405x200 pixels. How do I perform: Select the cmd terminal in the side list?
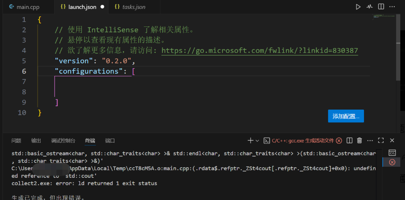click(392, 153)
